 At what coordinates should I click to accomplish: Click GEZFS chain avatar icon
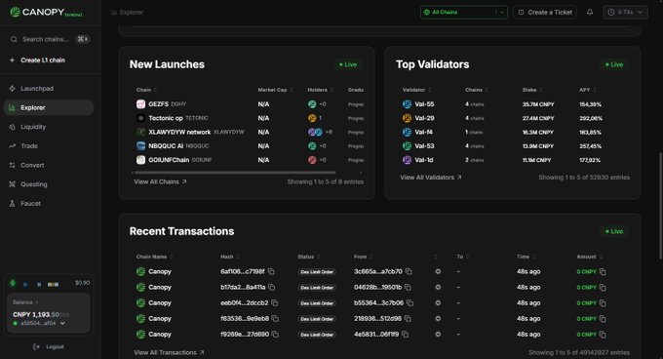pyautogui.click(x=140, y=104)
